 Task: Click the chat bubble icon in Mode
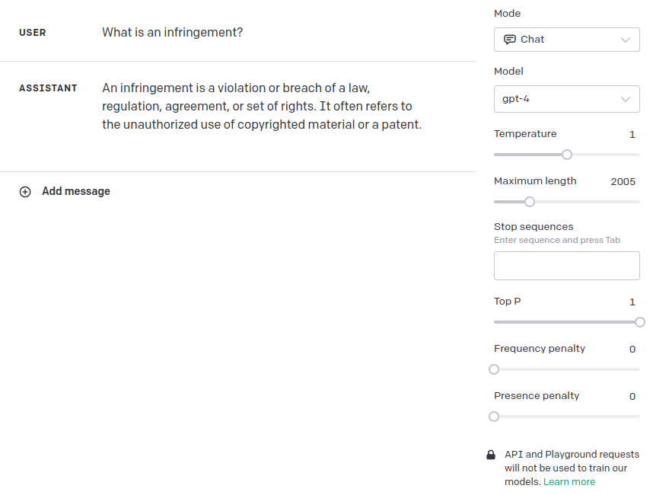510,40
